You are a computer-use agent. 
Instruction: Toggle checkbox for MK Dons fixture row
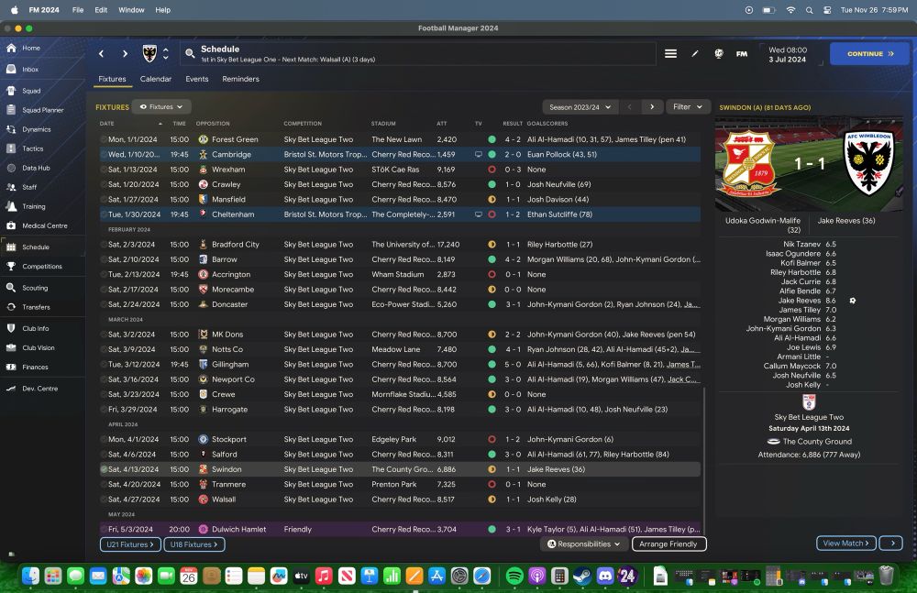point(104,335)
